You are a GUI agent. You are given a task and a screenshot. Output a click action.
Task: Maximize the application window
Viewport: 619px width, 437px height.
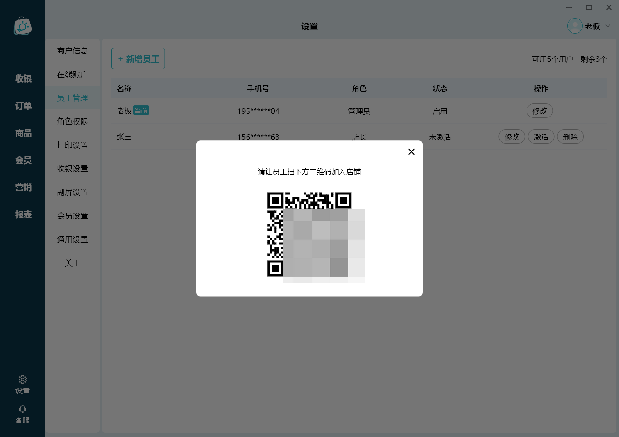click(x=589, y=7)
